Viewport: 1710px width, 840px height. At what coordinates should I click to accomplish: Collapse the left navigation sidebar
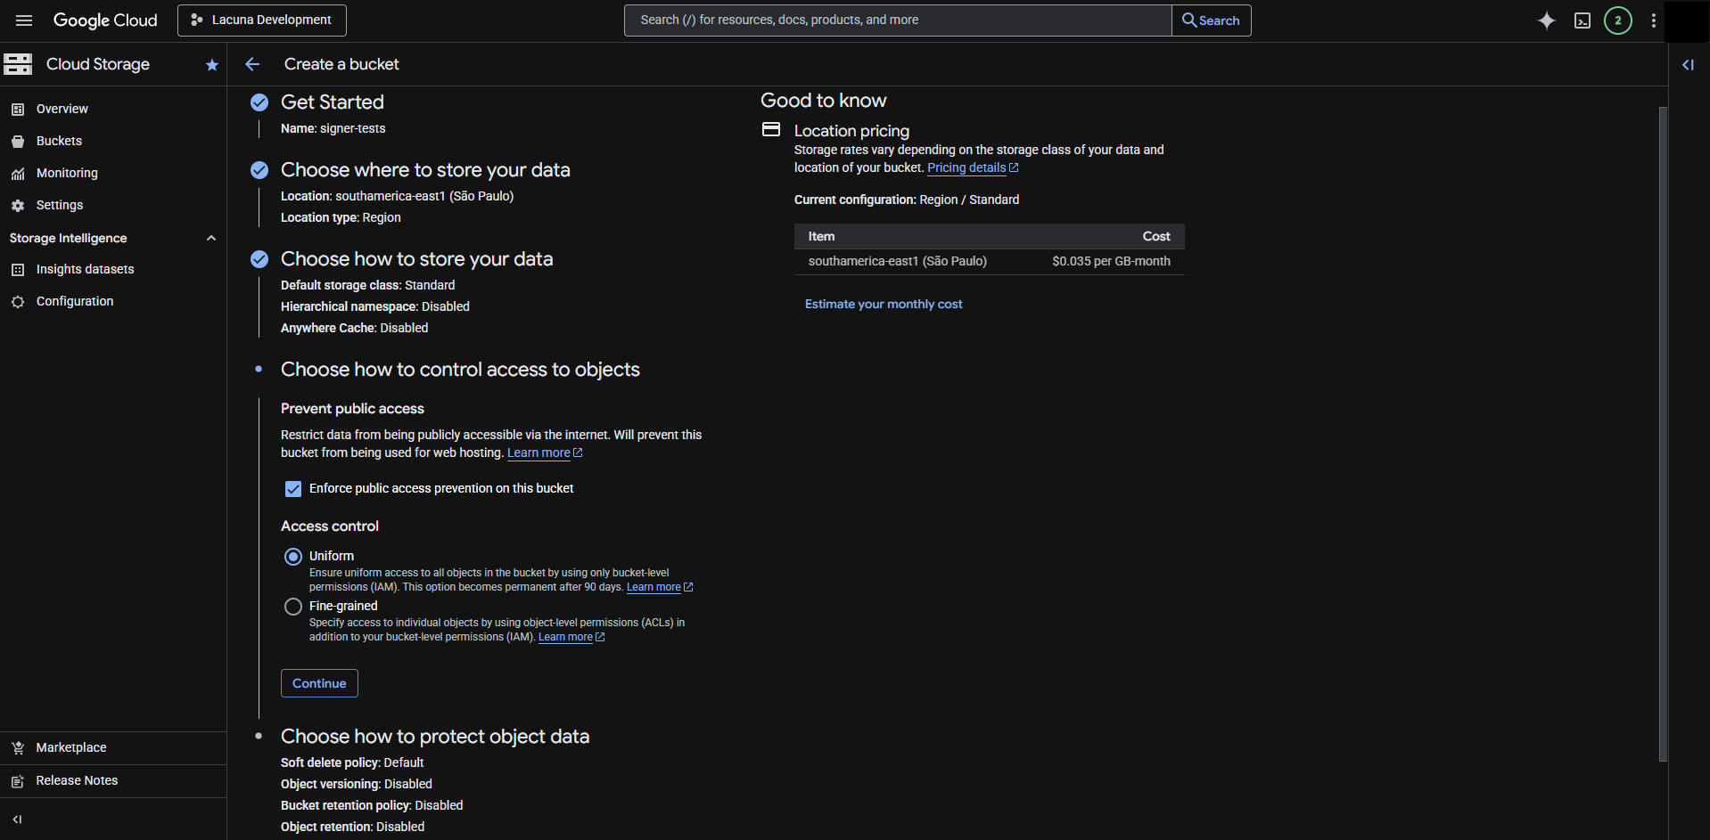point(17,820)
